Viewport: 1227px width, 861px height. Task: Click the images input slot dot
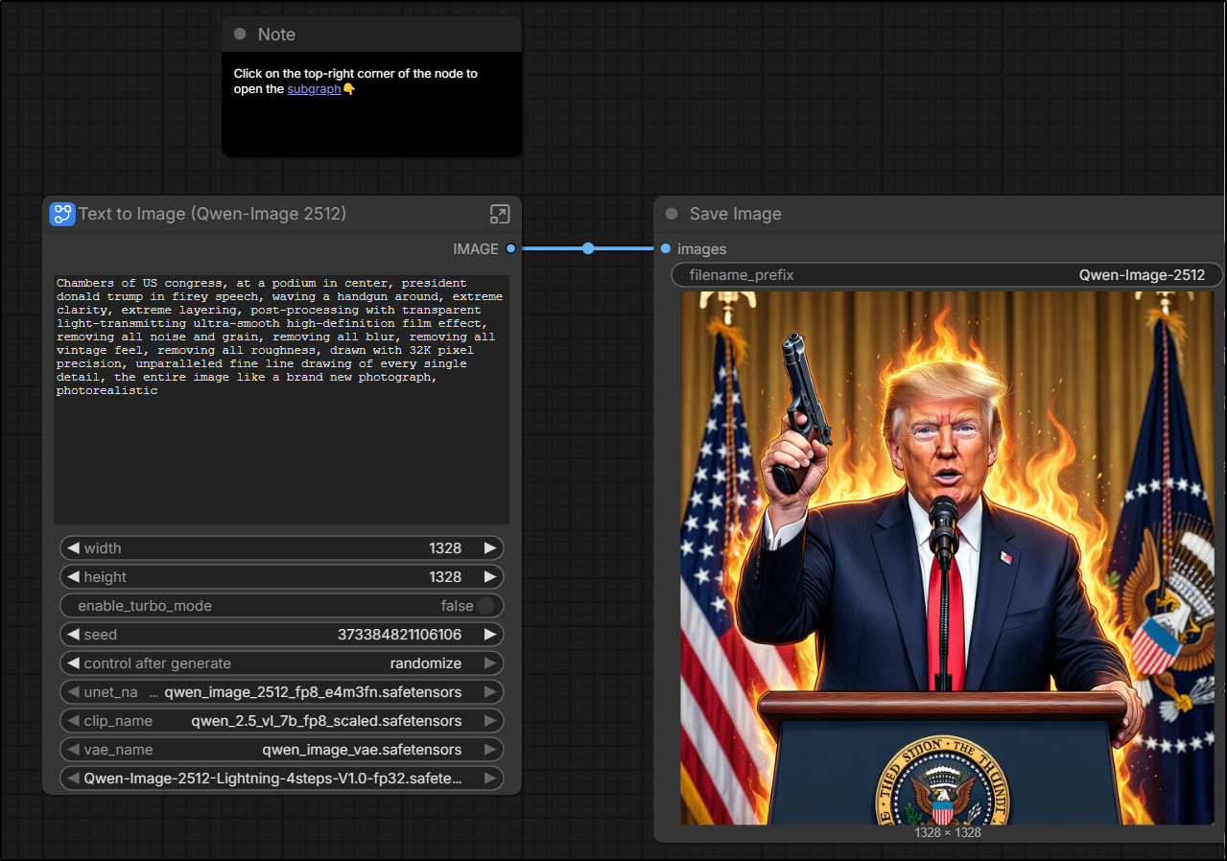pos(666,248)
